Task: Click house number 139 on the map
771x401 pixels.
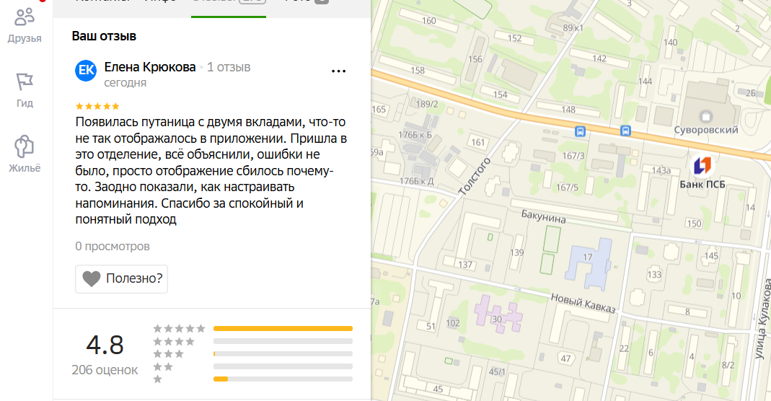Action: tap(517, 252)
